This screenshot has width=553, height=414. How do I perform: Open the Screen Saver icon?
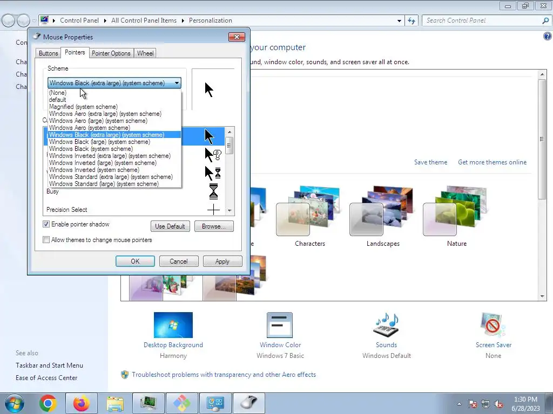(x=493, y=325)
